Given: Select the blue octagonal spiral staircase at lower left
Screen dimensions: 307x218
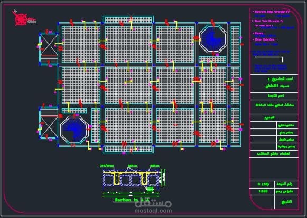Looking at the screenshot, I should click(74, 130).
